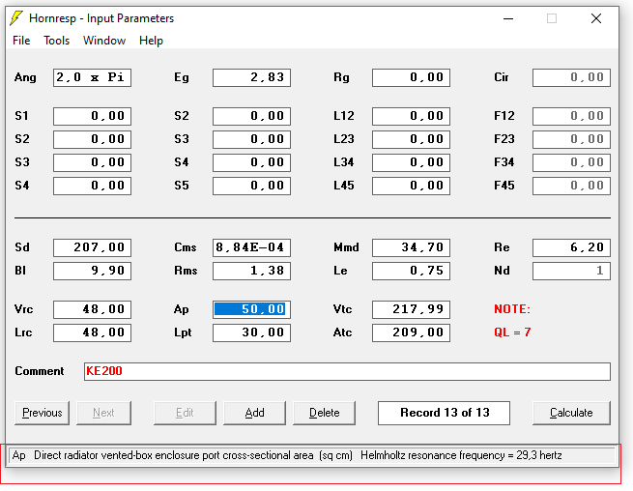The width and height of the screenshot is (633, 491).
Task: Select the S1 area field
Action: [x=92, y=116]
